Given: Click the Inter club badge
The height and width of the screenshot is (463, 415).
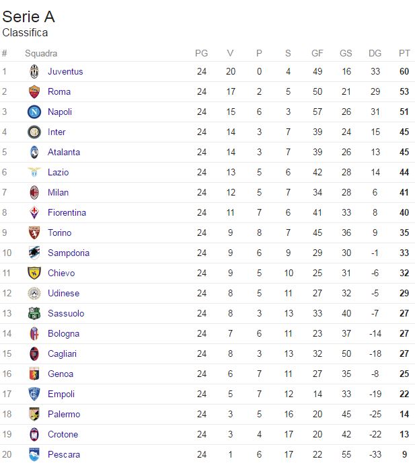Looking at the screenshot, I should click(34, 132).
